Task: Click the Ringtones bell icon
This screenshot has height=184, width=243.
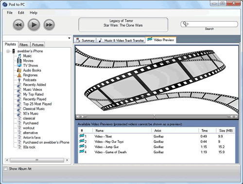Action: 19,75
